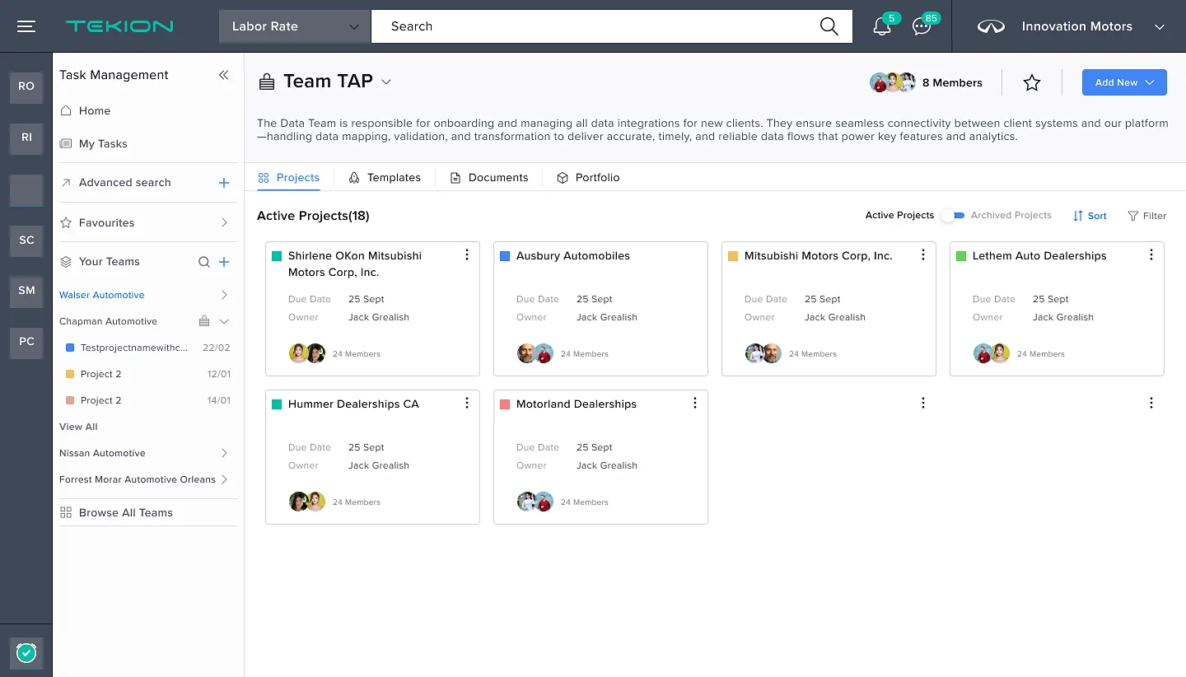Switch to the Documents tab

click(489, 178)
